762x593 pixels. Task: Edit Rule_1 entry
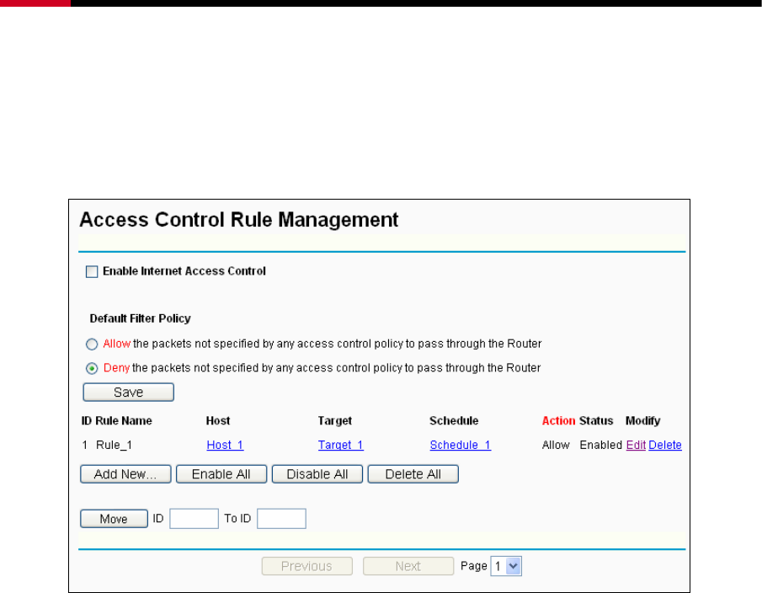pos(636,445)
